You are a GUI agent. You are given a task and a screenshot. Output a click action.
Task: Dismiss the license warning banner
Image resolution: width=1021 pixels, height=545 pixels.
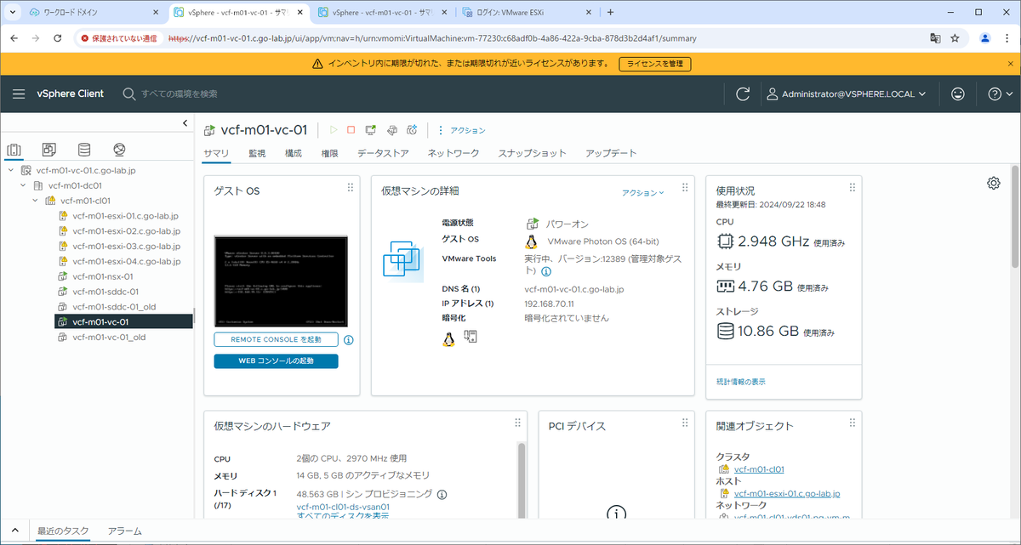coord(1010,64)
